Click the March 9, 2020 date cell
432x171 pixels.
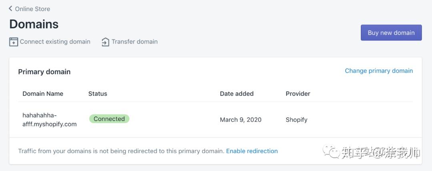click(240, 120)
